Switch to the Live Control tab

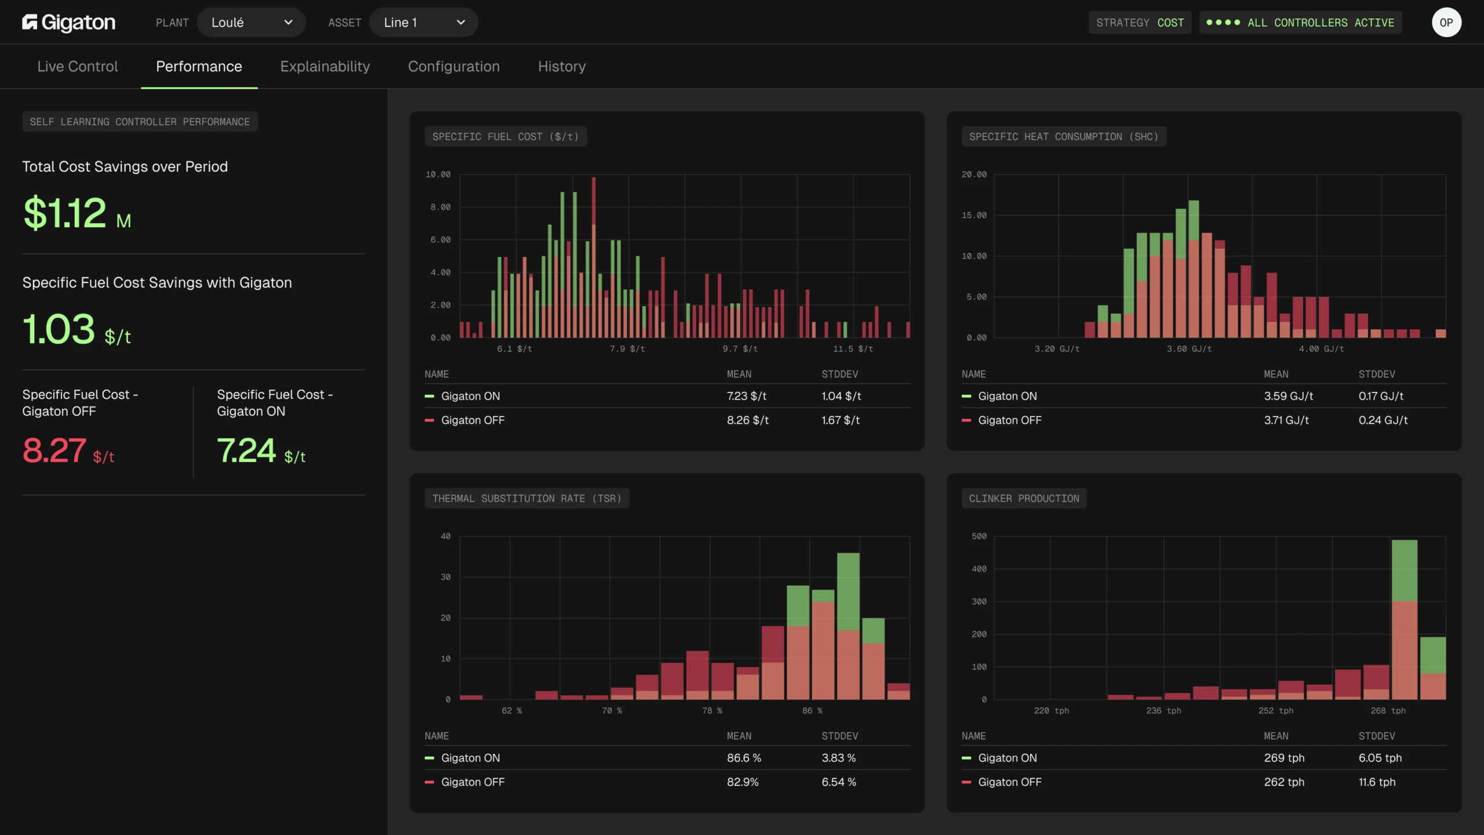78,67
